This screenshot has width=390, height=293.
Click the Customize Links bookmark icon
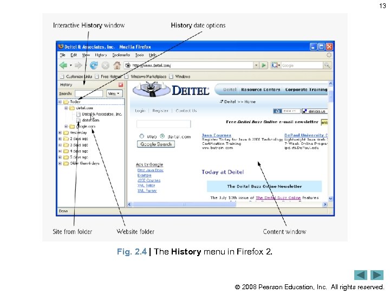click(x=62, y=77)
